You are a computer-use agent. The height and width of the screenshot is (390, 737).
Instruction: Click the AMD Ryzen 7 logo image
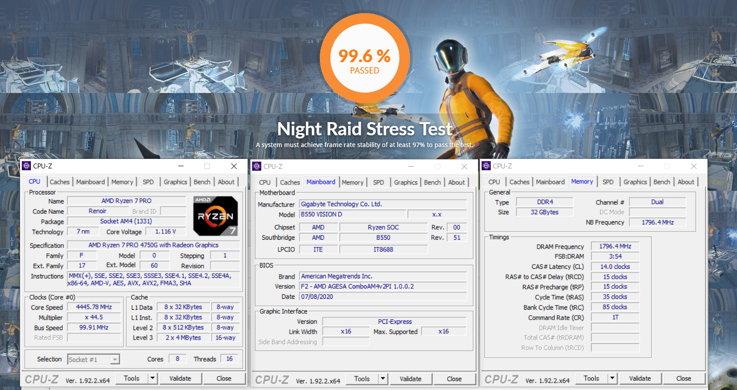point(215,216)
